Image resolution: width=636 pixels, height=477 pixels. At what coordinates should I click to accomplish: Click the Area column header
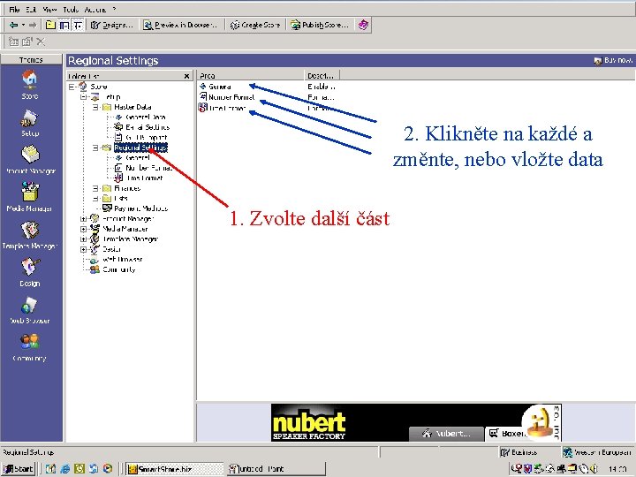click(250, 75)
